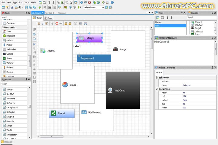Click the clipboard paste icon in designer toolbar
Screen dimensions: 218x145
pyautogui.click(x=47, y=24)
